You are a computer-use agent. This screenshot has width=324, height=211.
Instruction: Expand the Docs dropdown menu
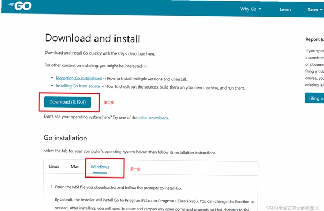tap(315, 10)
